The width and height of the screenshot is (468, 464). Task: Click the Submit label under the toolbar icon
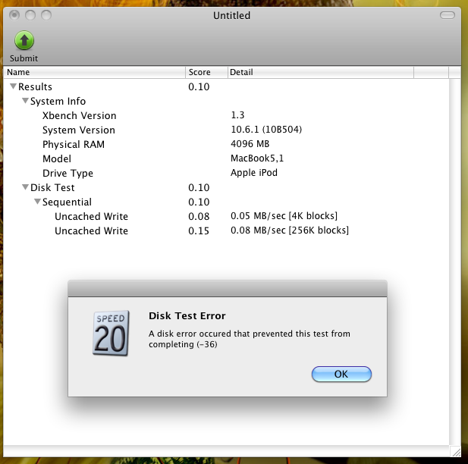(x=24, y=58)
